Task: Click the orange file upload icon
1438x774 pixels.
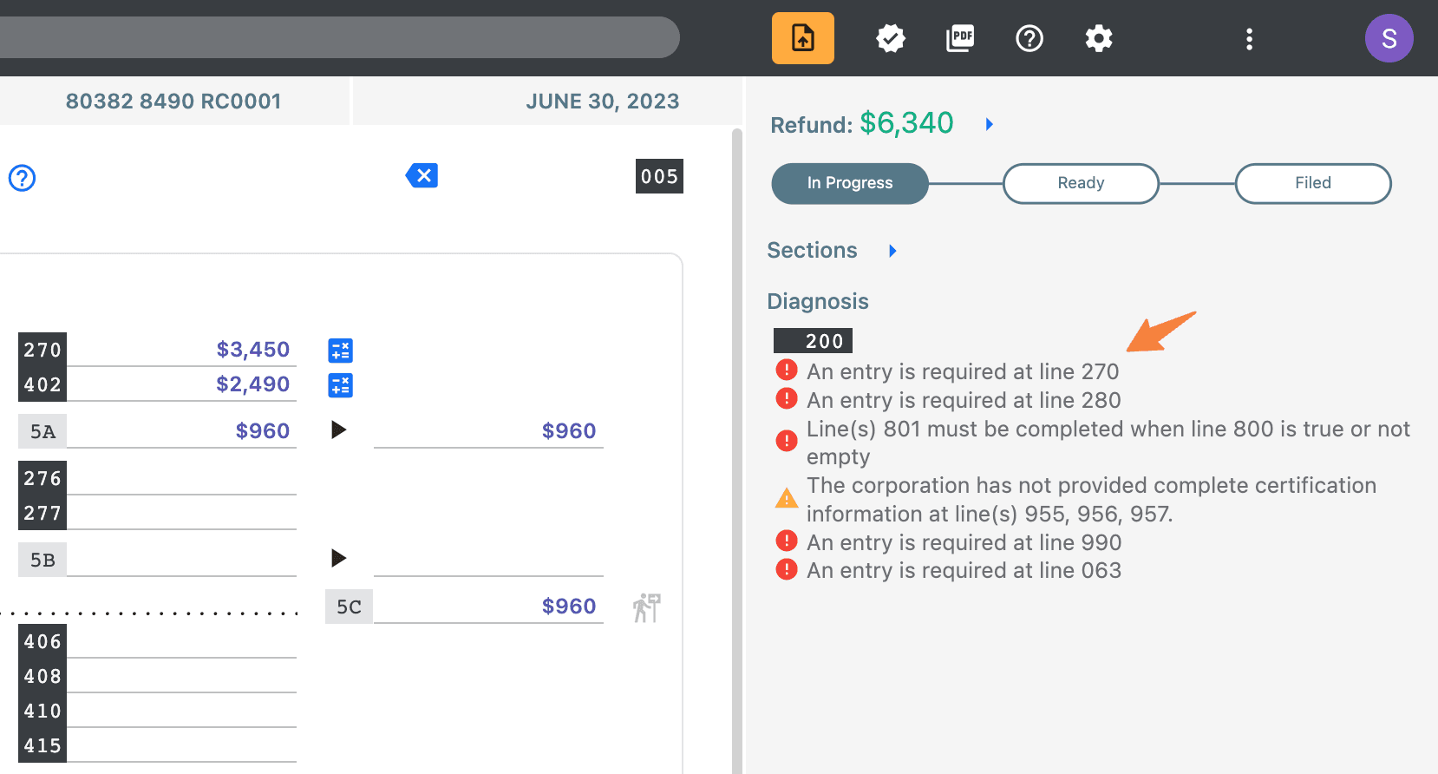Action: [803, 38]
